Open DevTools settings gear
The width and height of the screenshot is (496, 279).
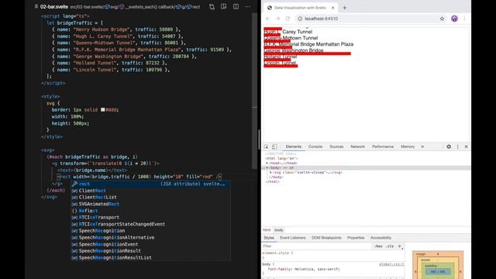449,146
